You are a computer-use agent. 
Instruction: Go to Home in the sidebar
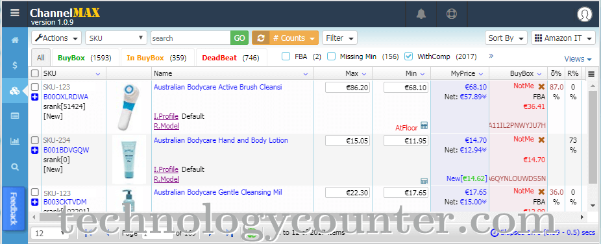point(14,40)
